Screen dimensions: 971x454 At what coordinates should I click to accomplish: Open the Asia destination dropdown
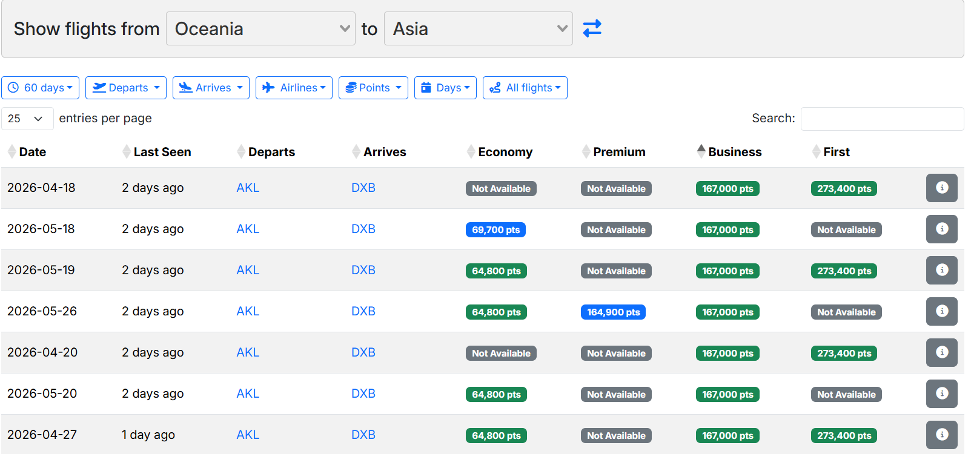pyautogui.click(x=478, y=28)
